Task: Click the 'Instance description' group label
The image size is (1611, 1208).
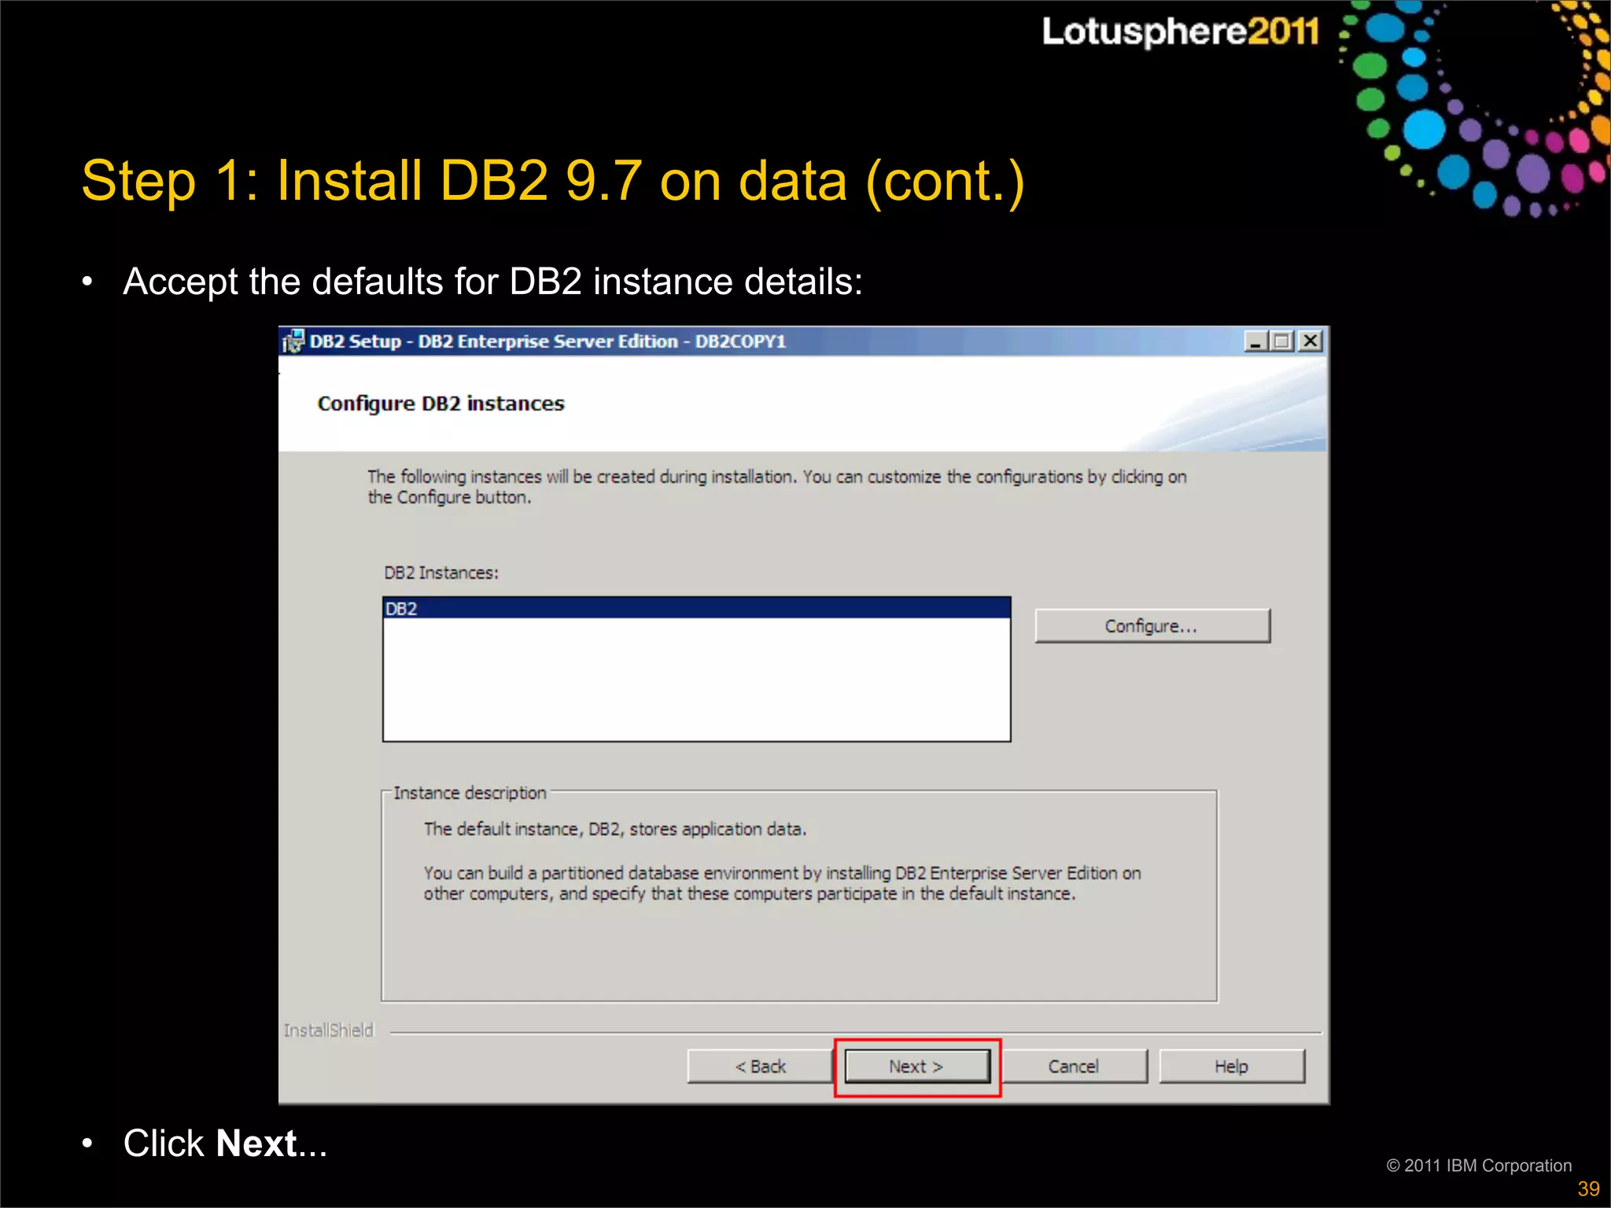Action: click(x=470, y=793)
